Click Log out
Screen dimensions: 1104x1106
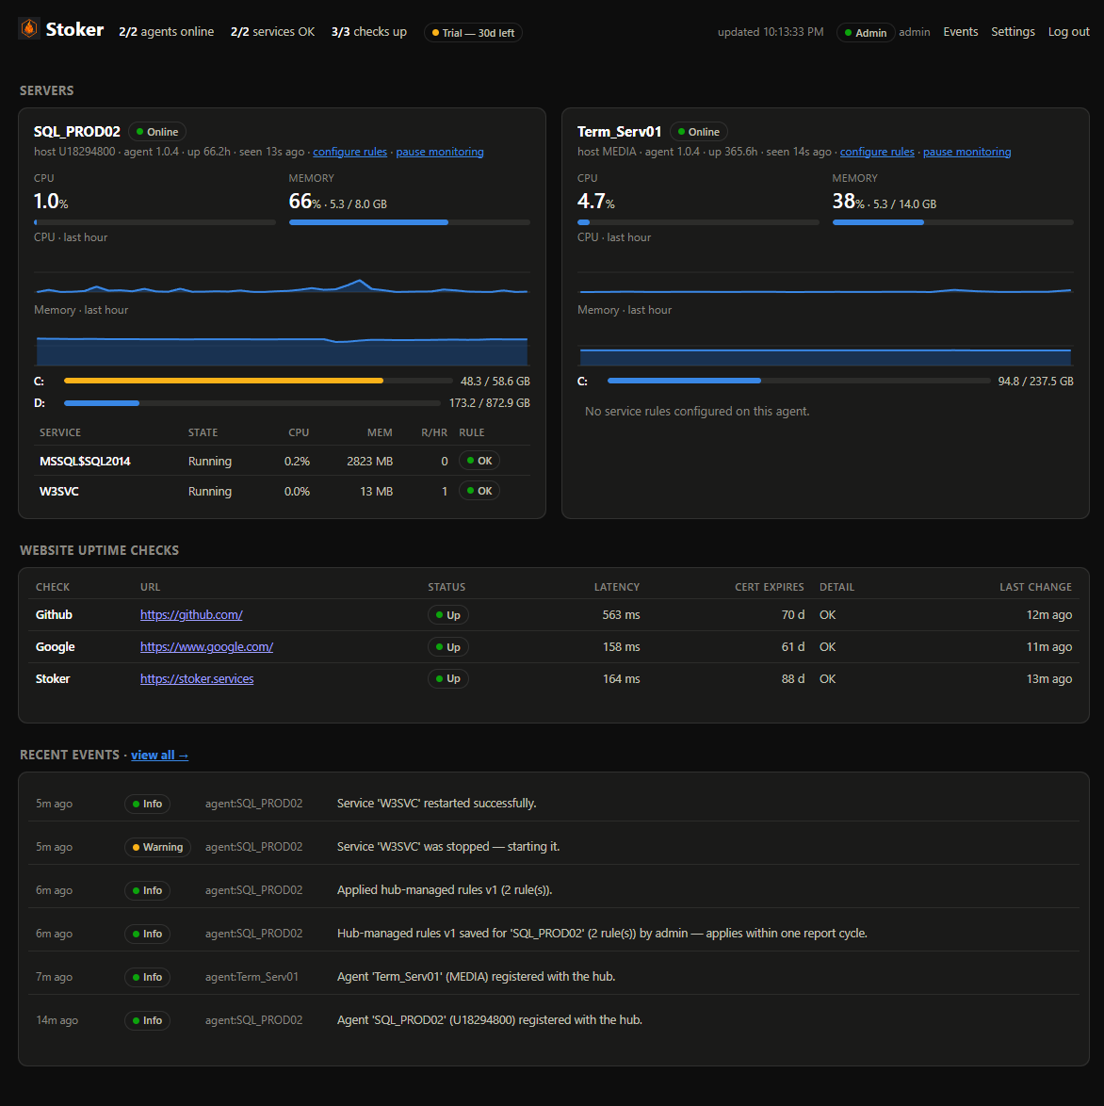tap(1068, 32)
